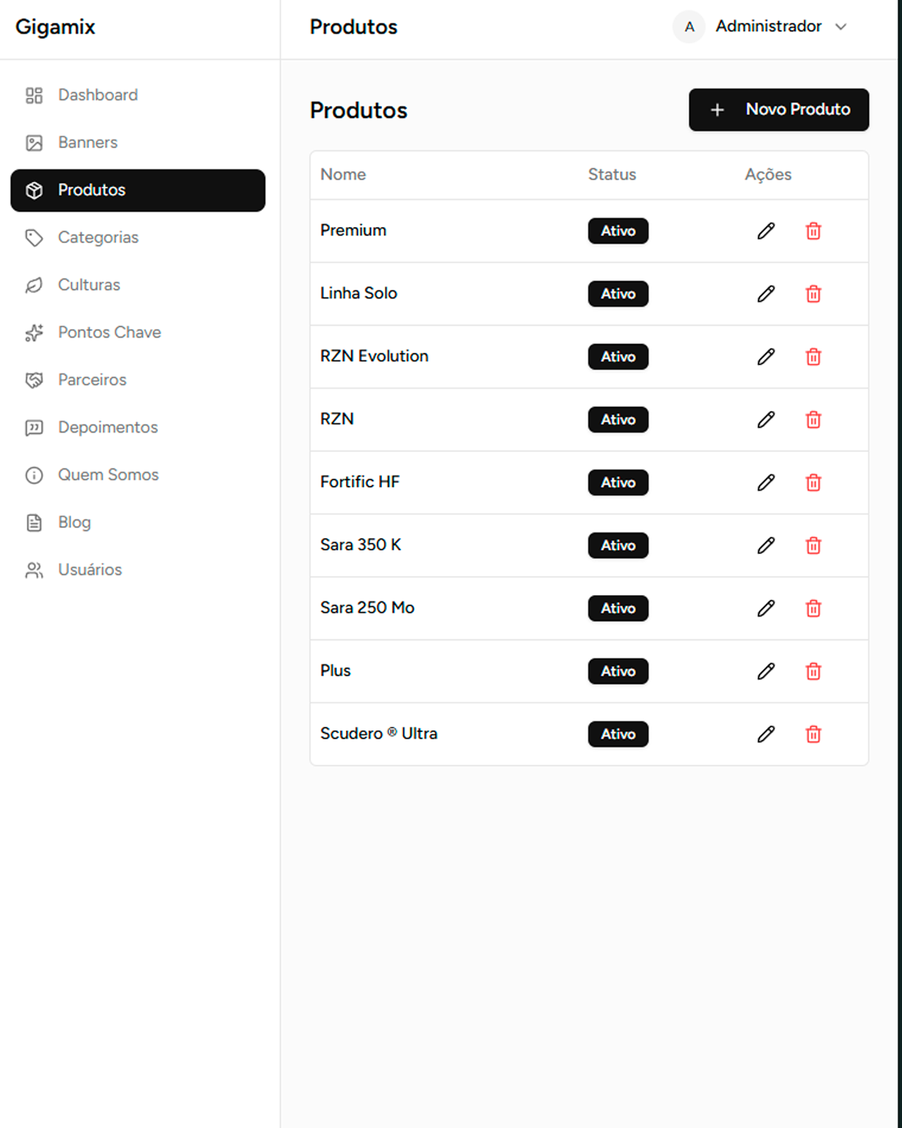The height and width of the screenshot is (1128, 902).
Task: Open the Quem Somos section
Action: [33, 474]
